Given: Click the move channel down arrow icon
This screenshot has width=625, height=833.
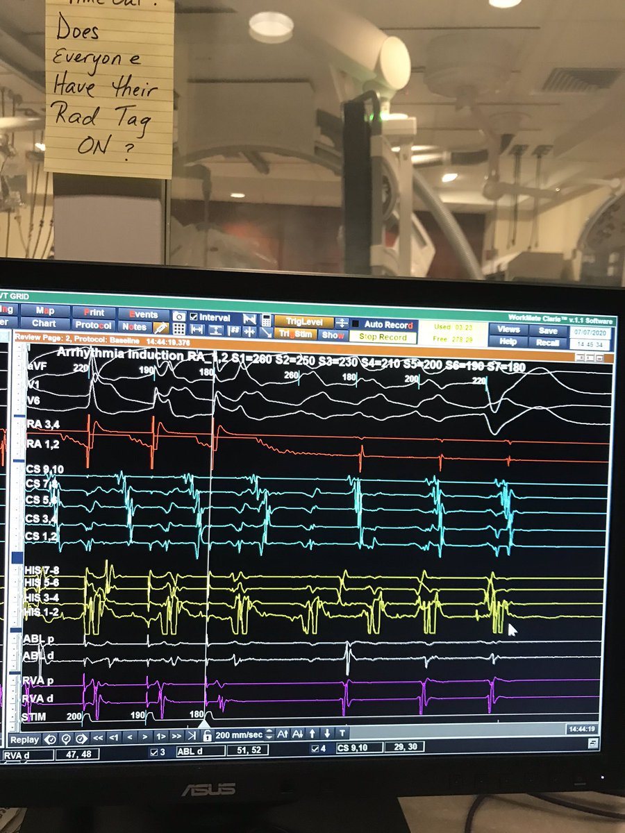Looking at the screenshot, I should pyautogui.click(x=327, y=732).
